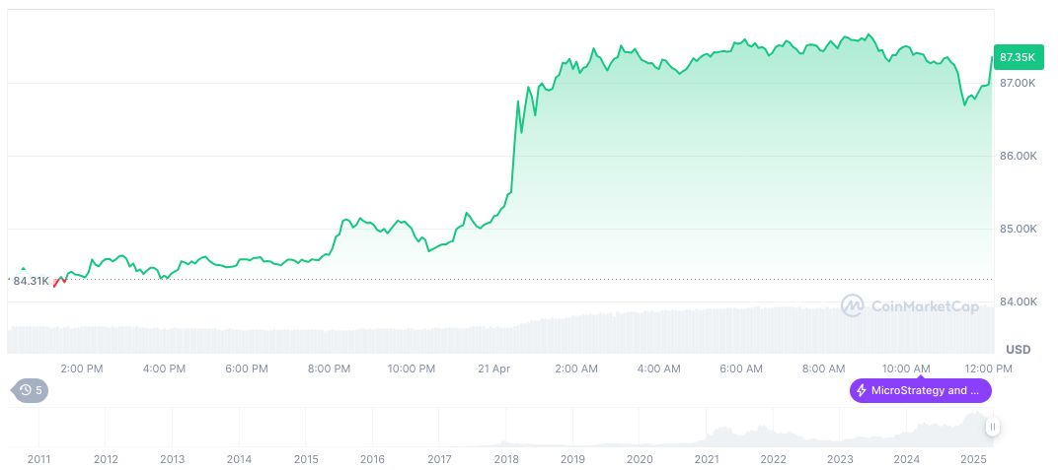
Task: Click the range slider pause handle
Action: [x=992, y=427]
